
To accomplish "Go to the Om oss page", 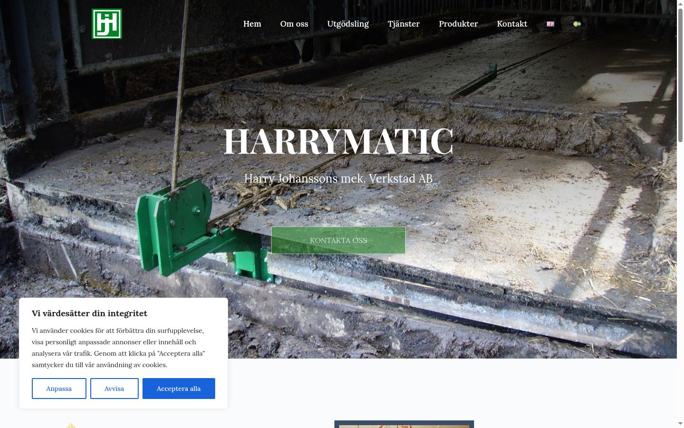I will click(294, 24).
